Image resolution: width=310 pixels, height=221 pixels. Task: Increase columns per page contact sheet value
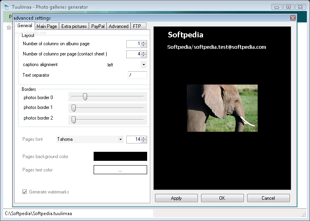pyautogui.click(x=144, y=52)
